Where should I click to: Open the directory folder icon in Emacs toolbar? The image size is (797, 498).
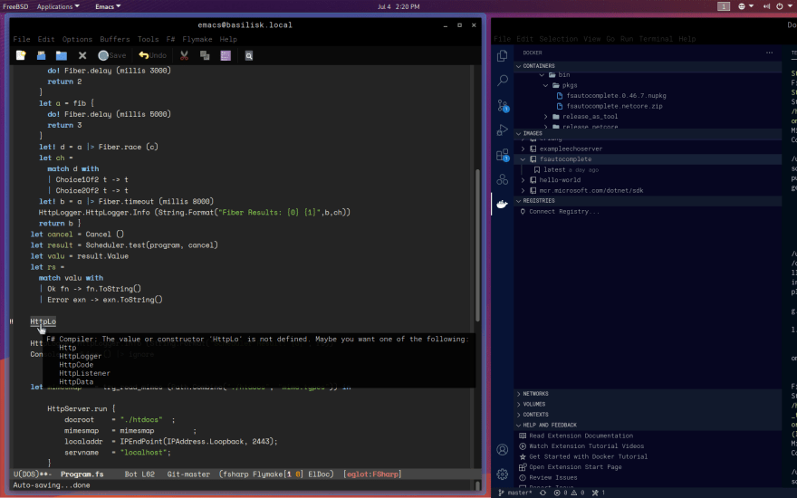tap(62, 55)
